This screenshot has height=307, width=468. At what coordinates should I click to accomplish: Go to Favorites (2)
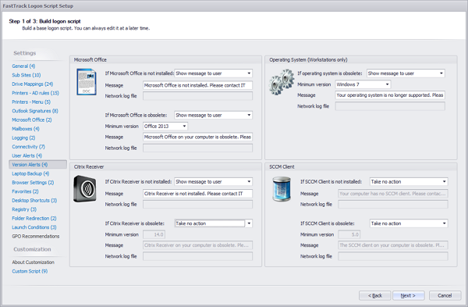coord(25,191)
